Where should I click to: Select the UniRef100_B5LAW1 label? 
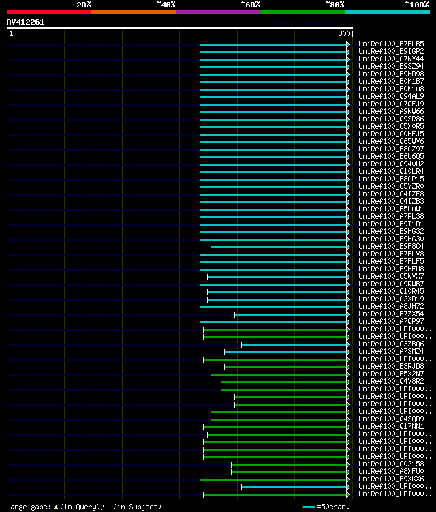pos(391,209)
